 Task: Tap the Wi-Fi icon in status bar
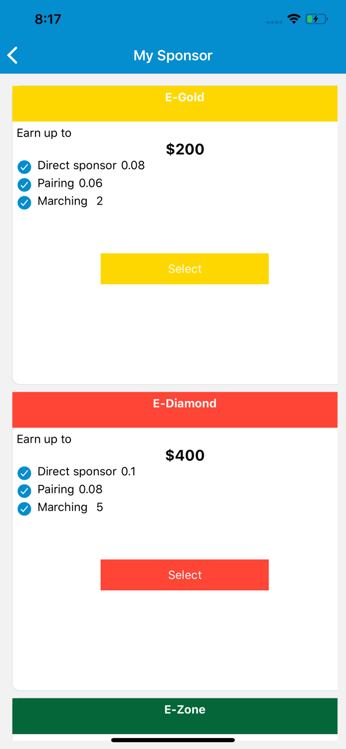[294, 18]
